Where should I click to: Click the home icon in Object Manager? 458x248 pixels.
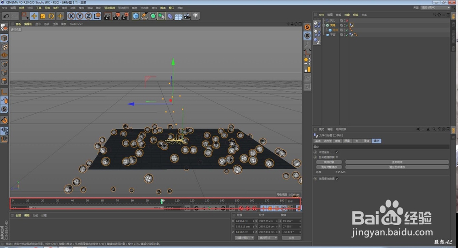(x=439, y=15)
